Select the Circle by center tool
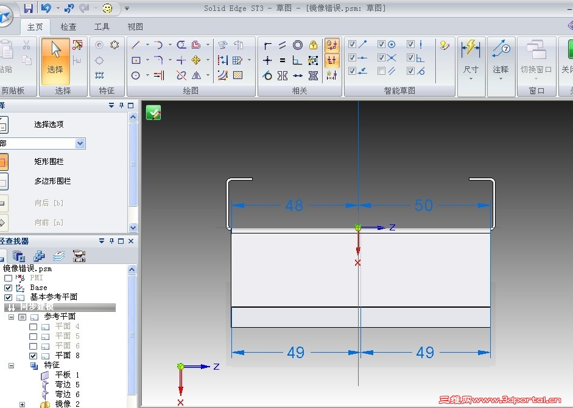The height and width of the screenshot is (408, 573). point(136,75)
